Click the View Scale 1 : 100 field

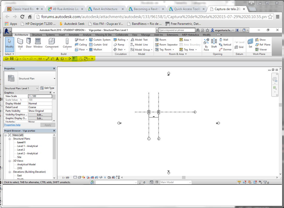pos(40,96)
